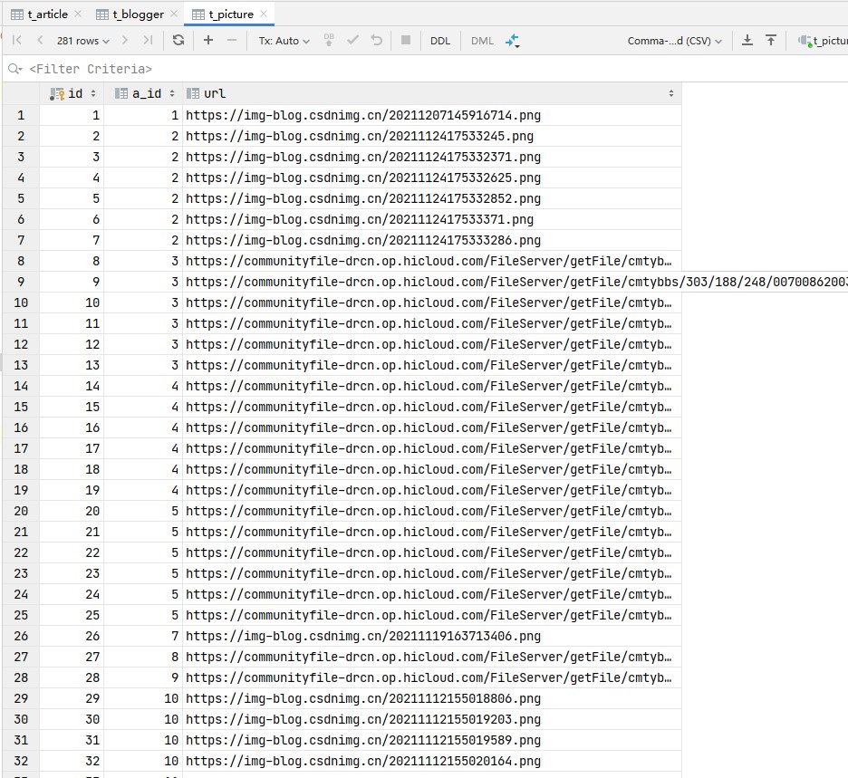Click the DDL button

point(440,41)
